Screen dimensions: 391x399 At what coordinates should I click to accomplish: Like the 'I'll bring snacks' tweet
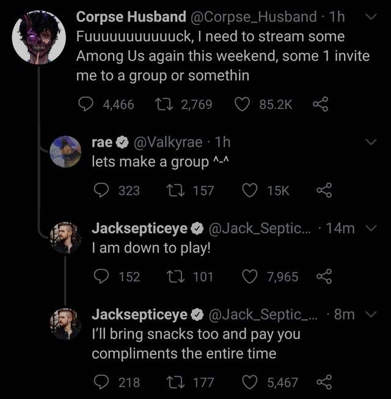click(251, 383)
